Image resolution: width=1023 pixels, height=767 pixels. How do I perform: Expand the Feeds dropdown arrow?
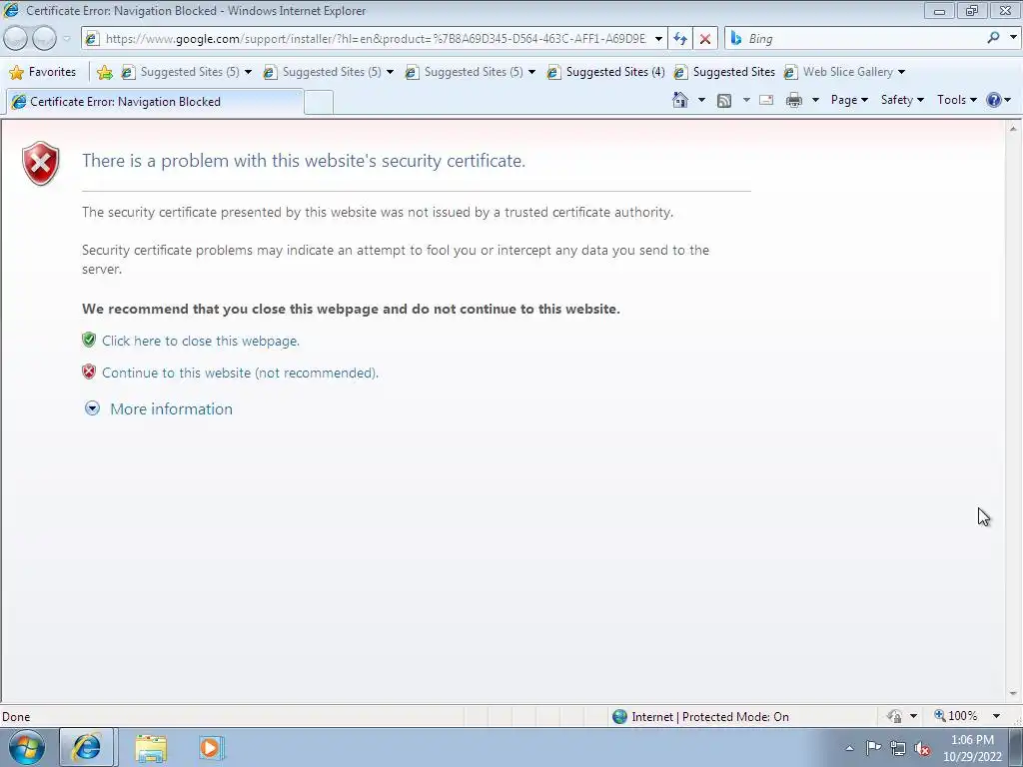pos(746,100)
